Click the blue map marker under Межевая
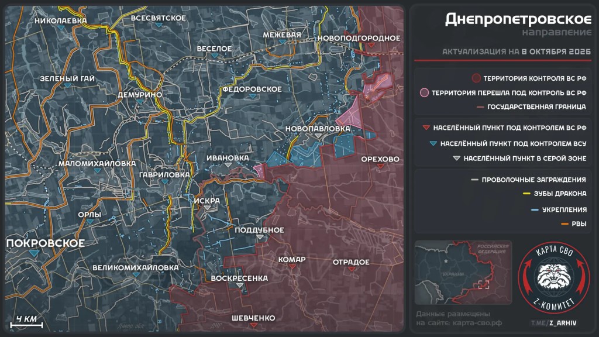This screenshot has height=337, width=599. pos(282,42)
